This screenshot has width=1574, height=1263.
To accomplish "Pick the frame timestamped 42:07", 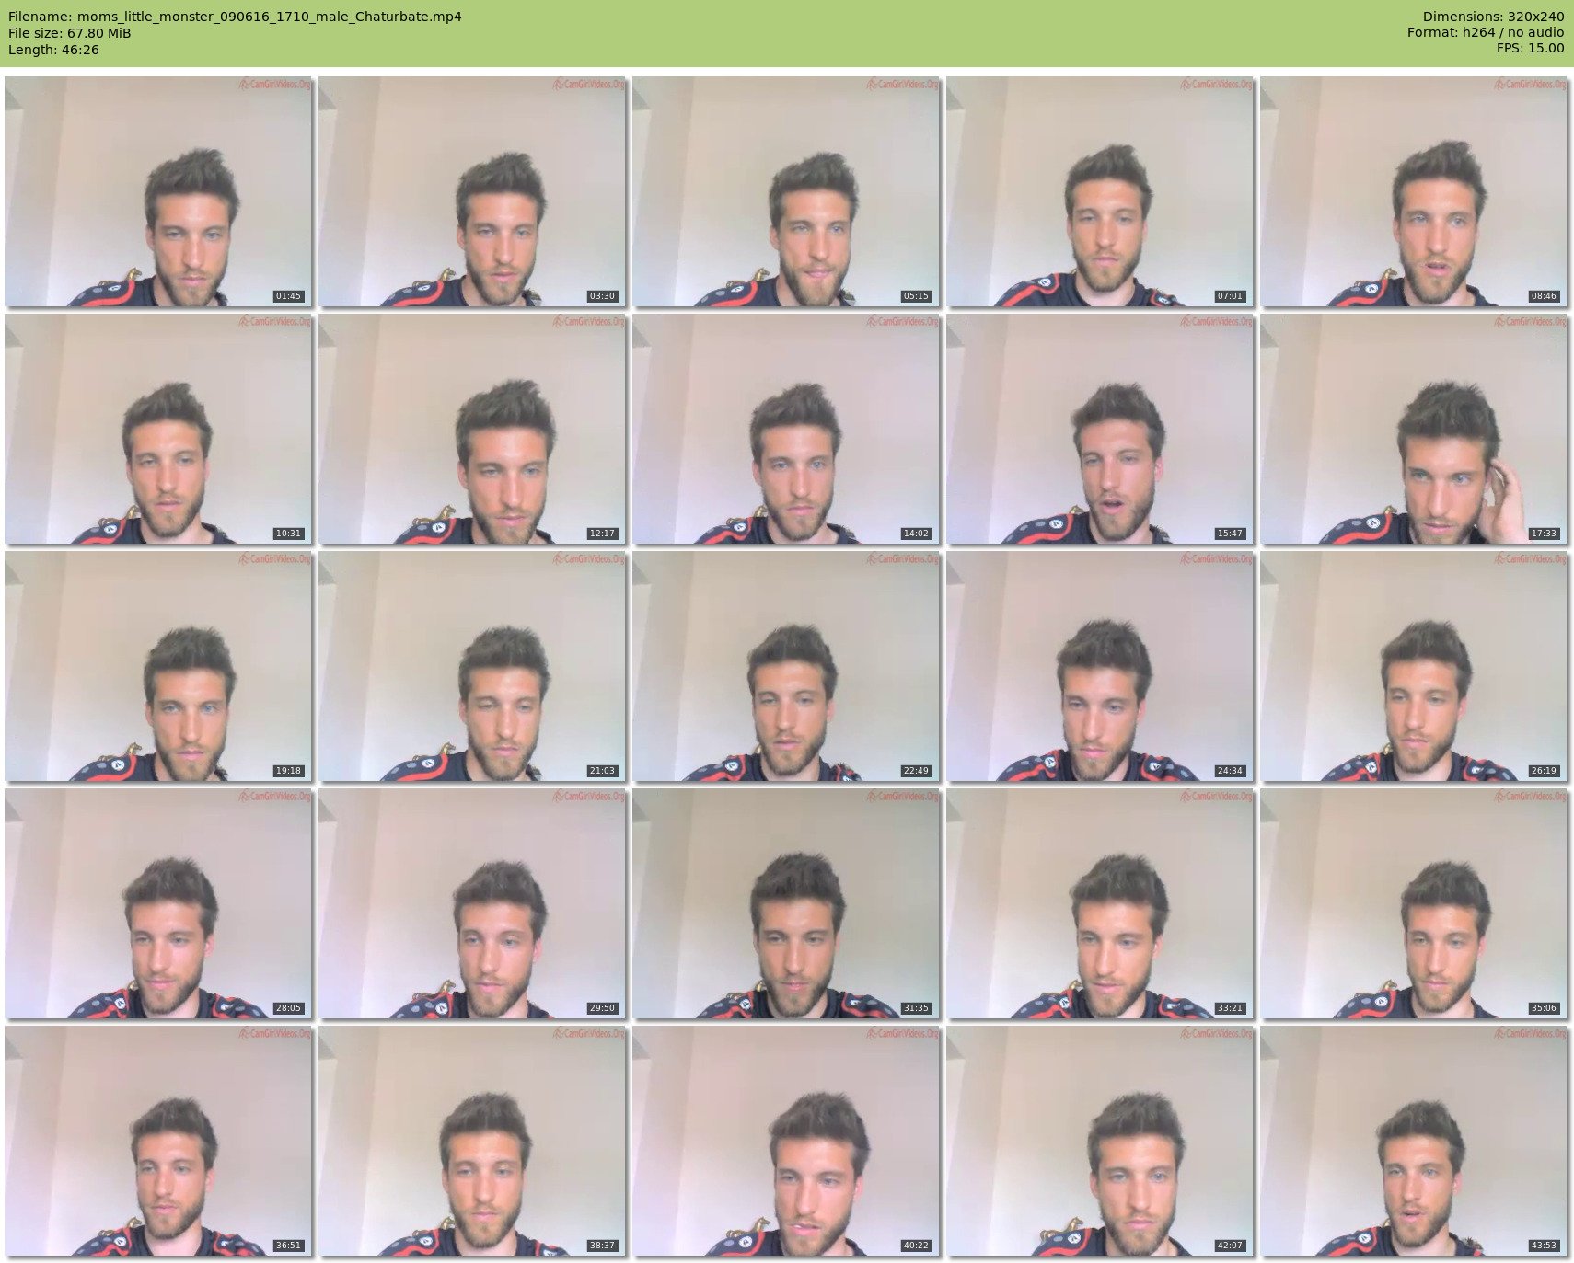I will tap(1100, 1141).
